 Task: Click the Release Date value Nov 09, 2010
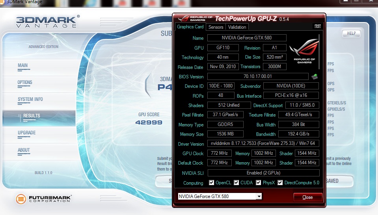click(223, 67)
